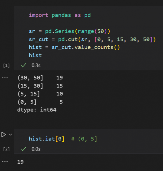Click the 0.3s execution time
This screenshot has width=163, height=171.
[x=36, y=65]
